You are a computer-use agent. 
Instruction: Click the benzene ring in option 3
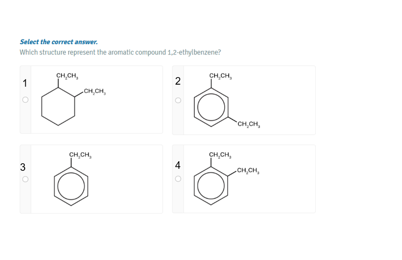tap(71, 186)
